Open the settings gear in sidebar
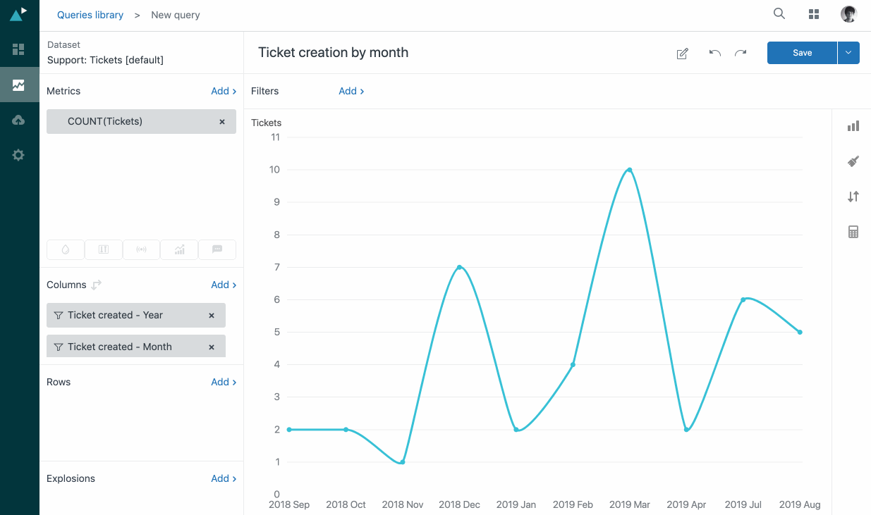This screenshot has height=515, width=871. click(x=19, y=155)
